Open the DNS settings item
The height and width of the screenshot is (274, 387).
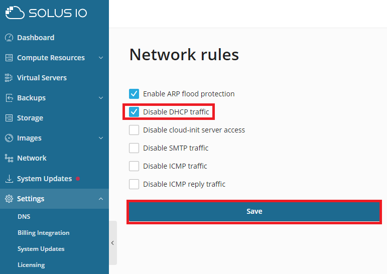point(24,217)
